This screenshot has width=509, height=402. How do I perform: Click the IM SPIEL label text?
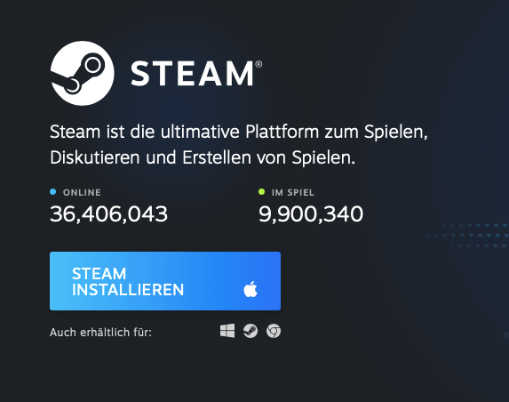(x=293, y=192)
